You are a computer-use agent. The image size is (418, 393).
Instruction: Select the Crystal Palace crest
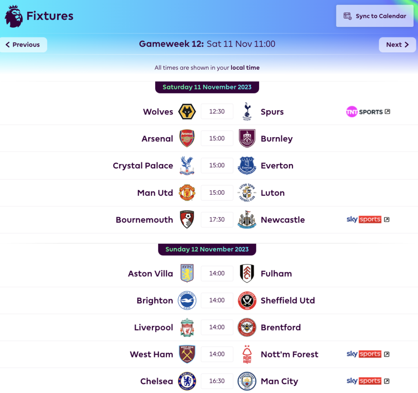coord(187,165)
